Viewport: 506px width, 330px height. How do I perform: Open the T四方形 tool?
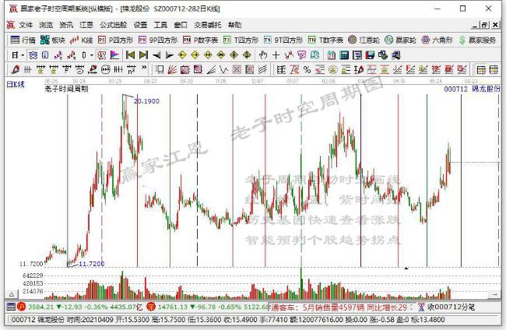point(241,40)
